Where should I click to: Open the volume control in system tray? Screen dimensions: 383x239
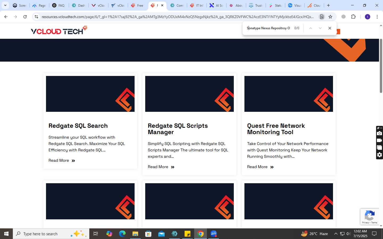[348, 234]
